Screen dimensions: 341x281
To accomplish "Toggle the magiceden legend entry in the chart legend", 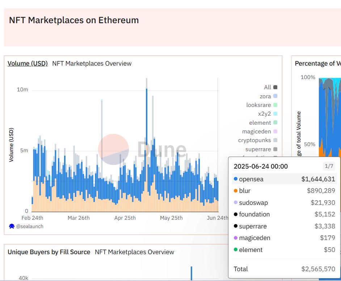I will coord(260,131).
